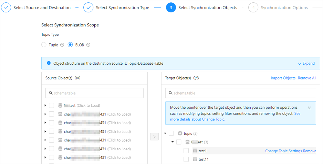Open the help icon next to Tuple
The height and width of the screenshot is (164, 323).
click(62, 45)
